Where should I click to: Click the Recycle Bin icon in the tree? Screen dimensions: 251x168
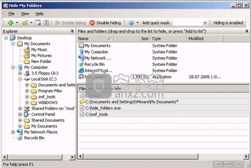[x=20, y=138]
